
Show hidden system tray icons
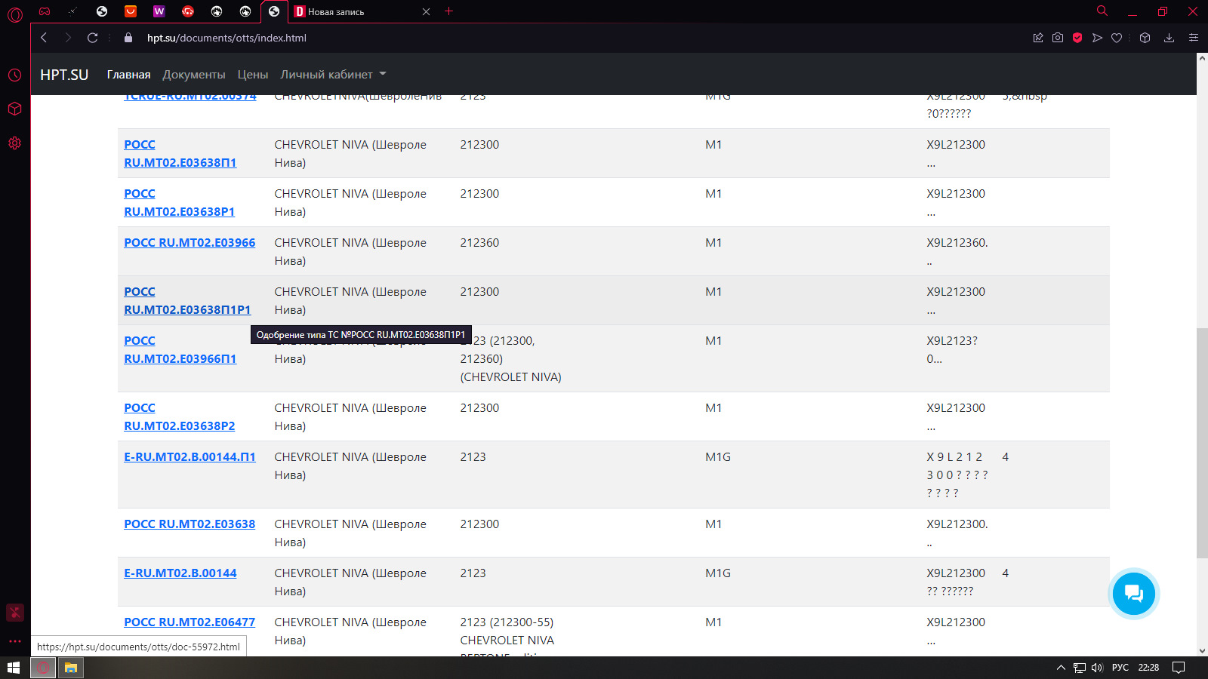point(1061,668)
